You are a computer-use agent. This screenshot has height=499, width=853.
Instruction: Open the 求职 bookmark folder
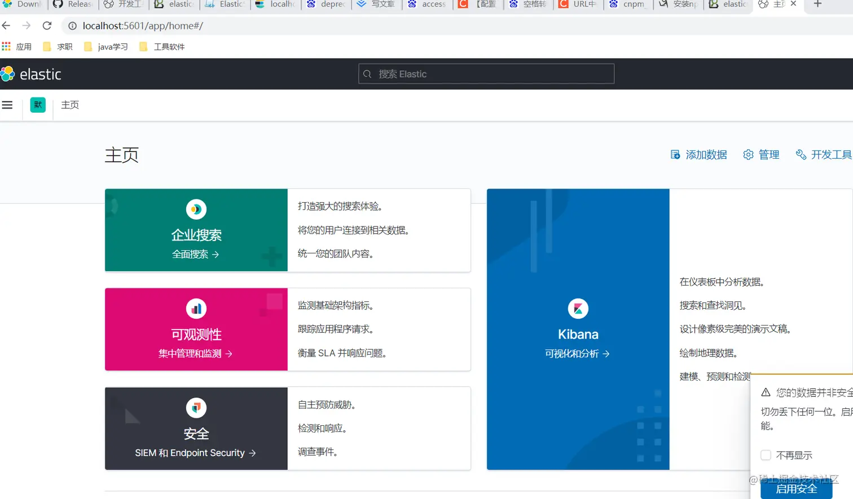pyautogui.click(x=58, y=47)
